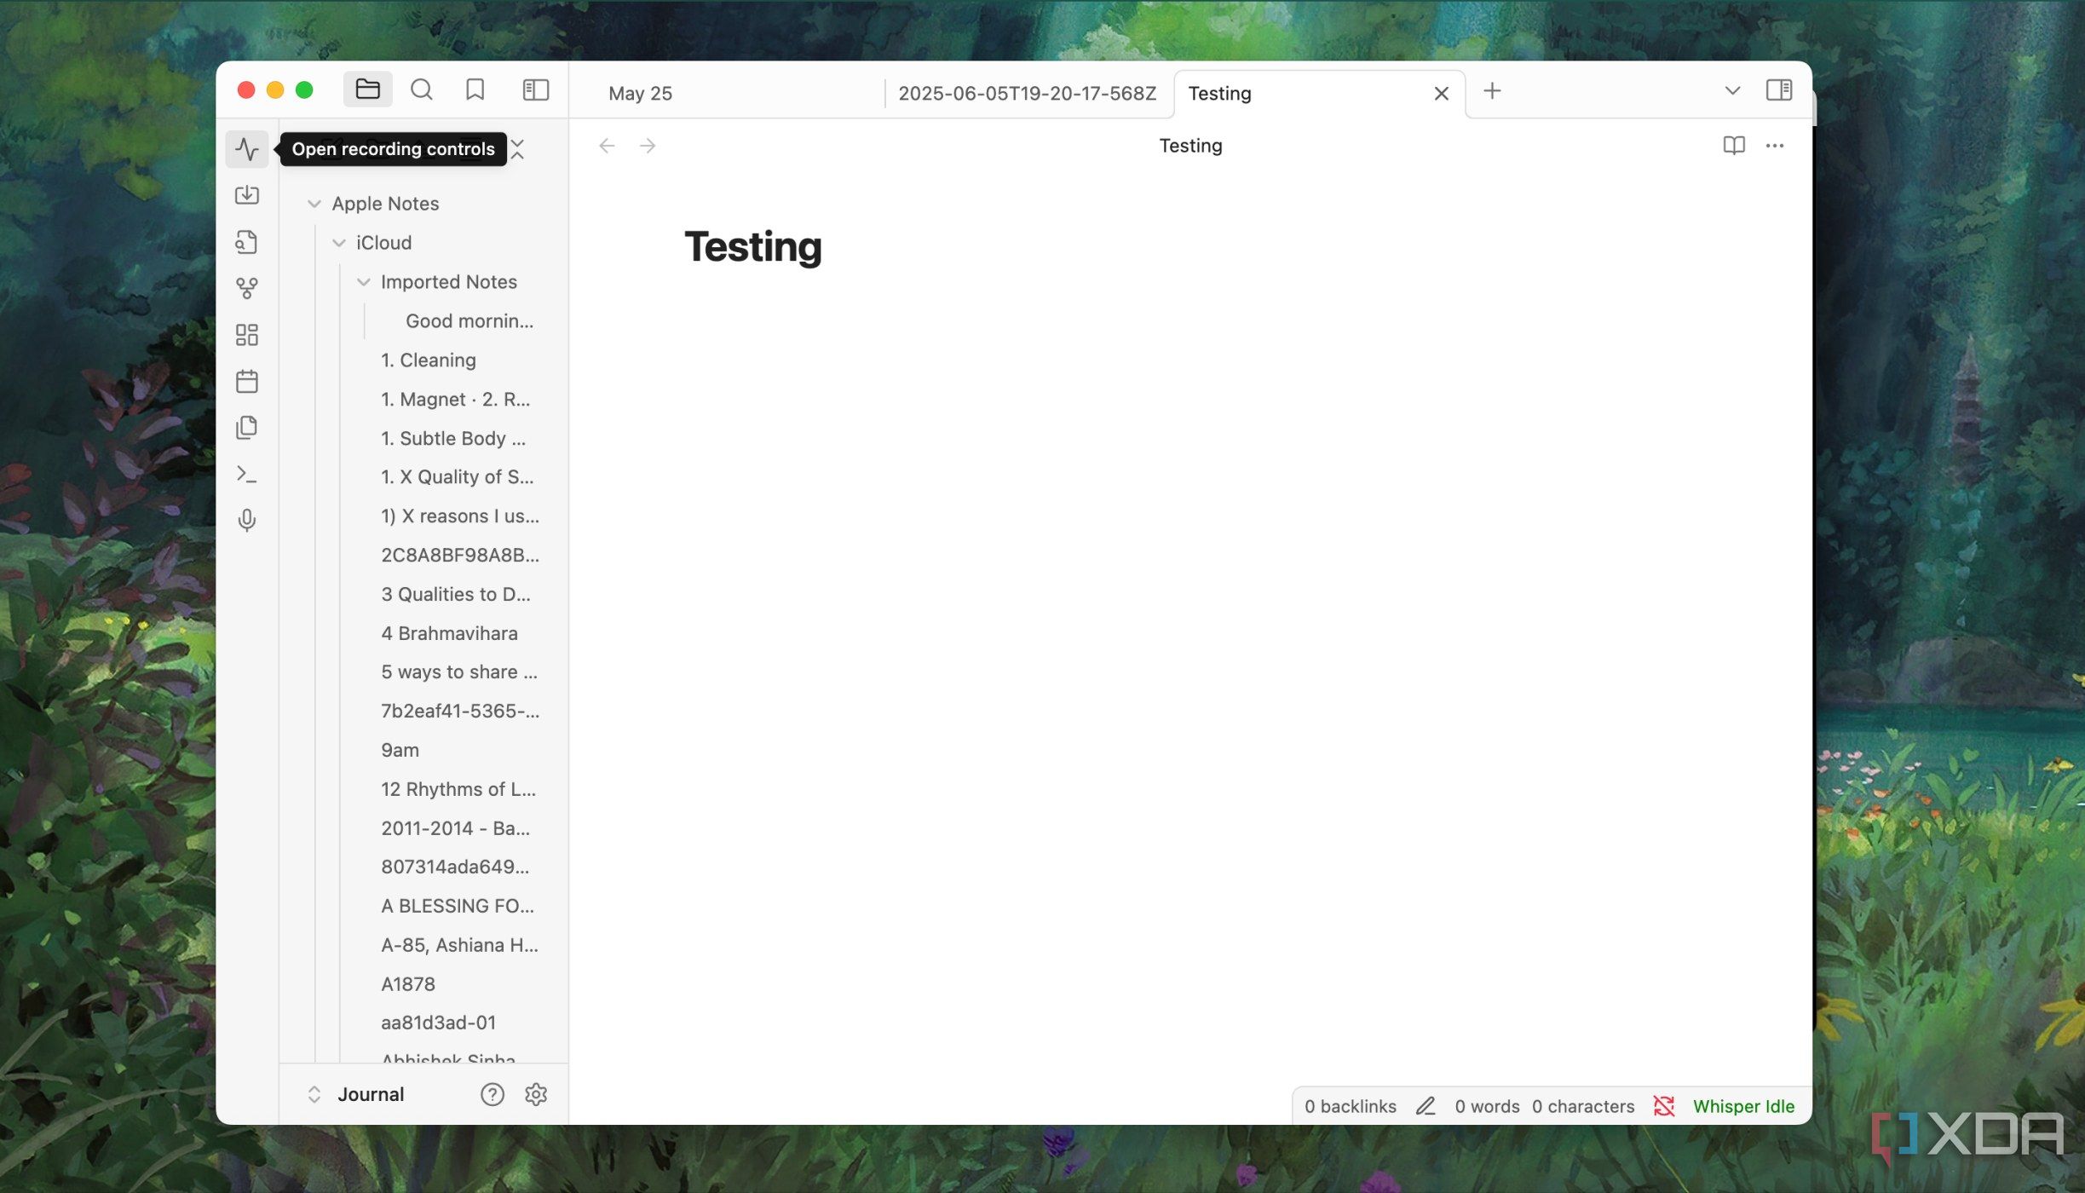Click the microphone ribbon icon
2085x1193 pixels.
(x=247, y=520)
